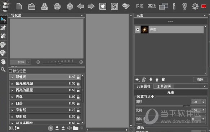Screen dimensions: 210x132
Task: Select the move arrow tool
Action: click(3, 20)
